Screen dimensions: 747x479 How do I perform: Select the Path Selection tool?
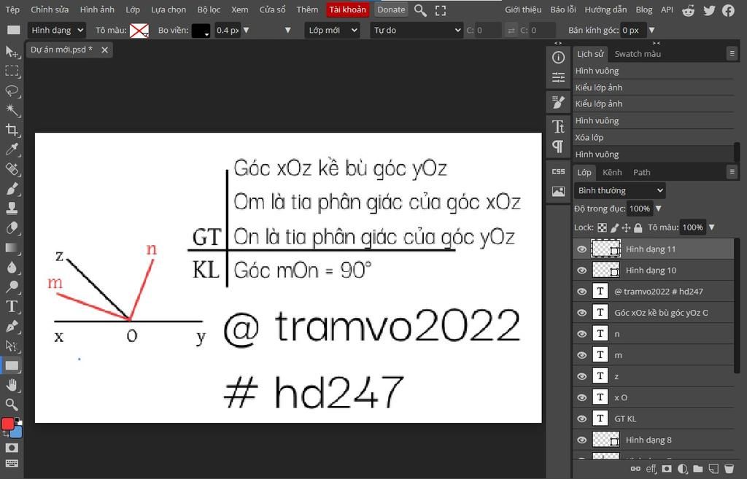[12, 346]
